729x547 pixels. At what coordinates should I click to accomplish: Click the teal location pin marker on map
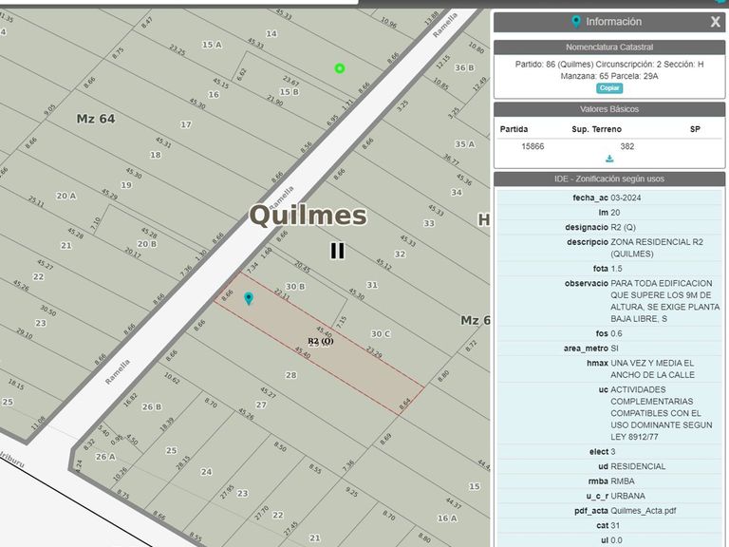click(249, 298)
